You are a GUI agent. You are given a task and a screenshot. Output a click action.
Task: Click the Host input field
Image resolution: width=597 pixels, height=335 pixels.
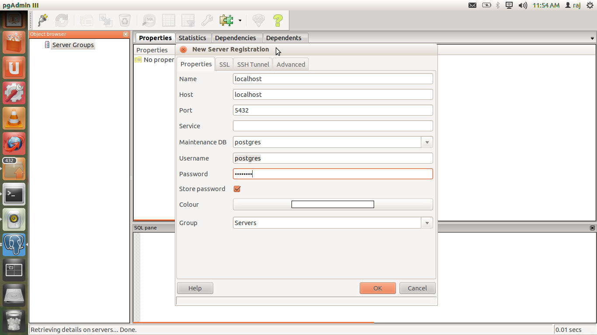pyautogui.click(x=333, y=95)
